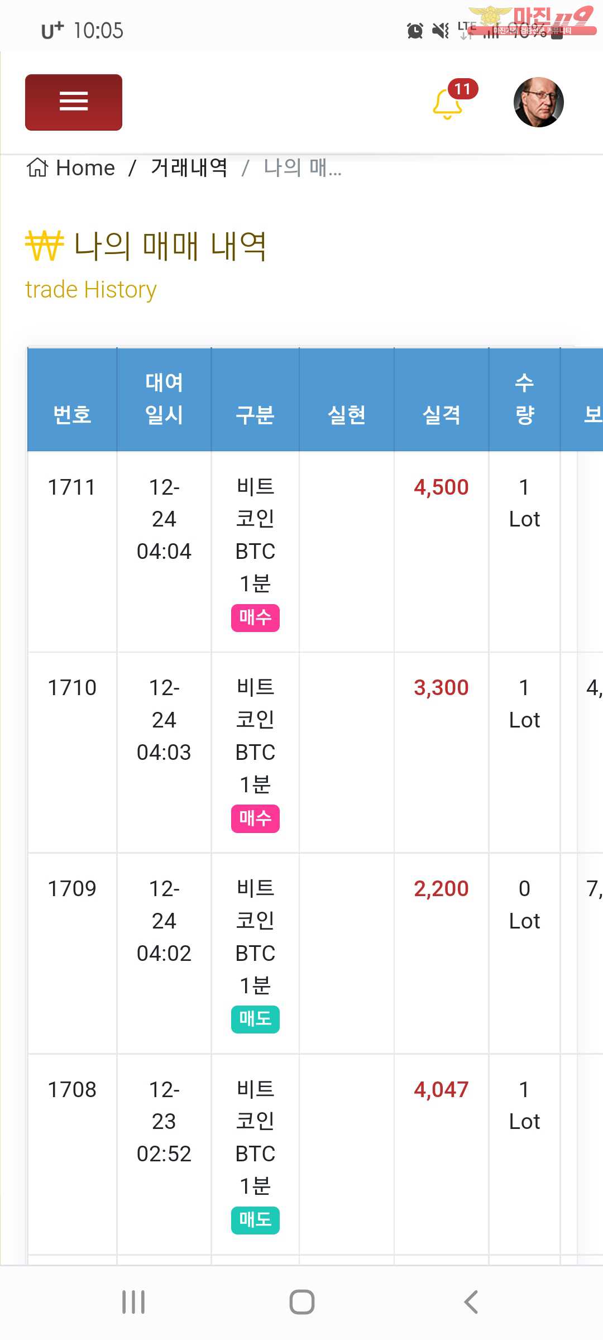Image resolution: width=603 pixels, height=1340 pixels.
Task: Select the 4,500 amount in row 1711
Action: pyautogui.click(x=441, y=487)
